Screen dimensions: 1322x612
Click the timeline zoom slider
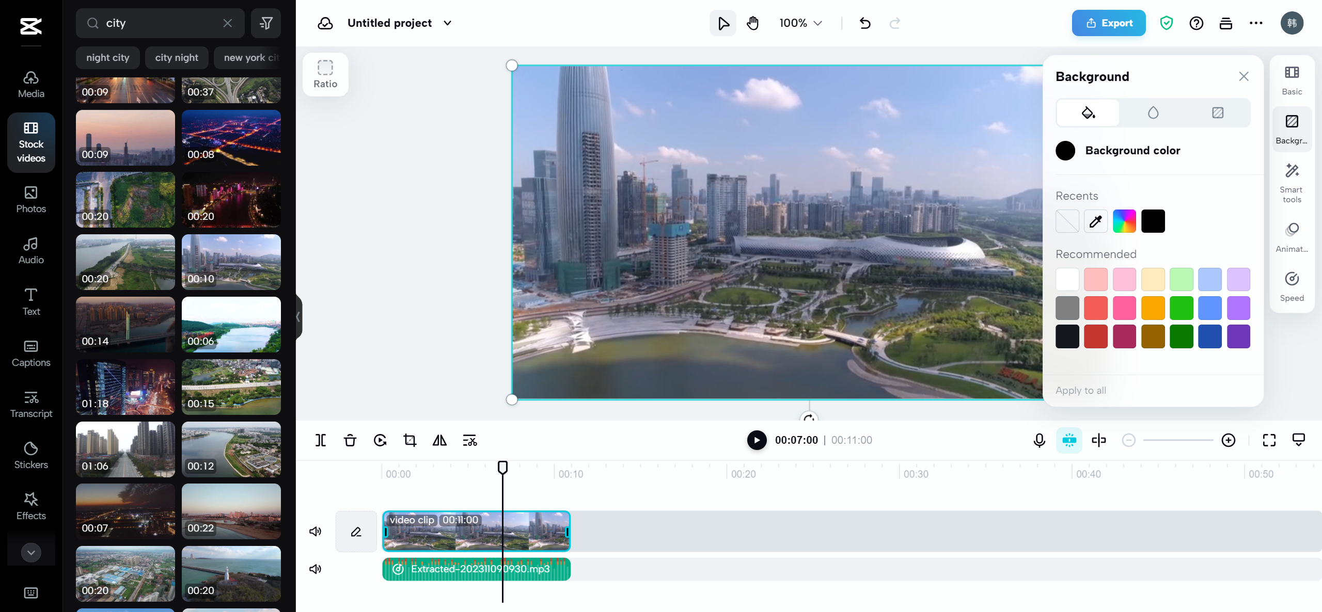coord(1178,440)
